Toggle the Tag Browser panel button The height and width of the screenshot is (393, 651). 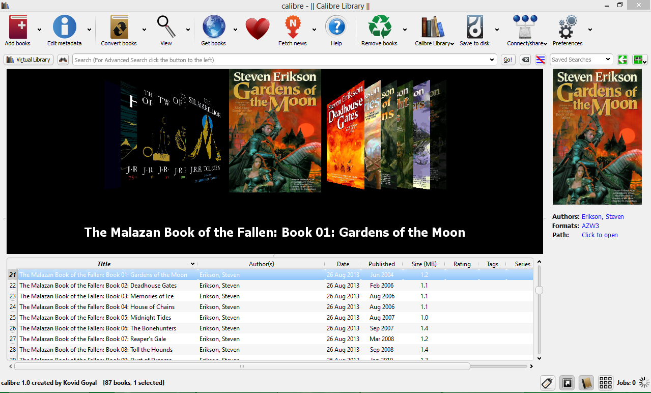(548, 383)
